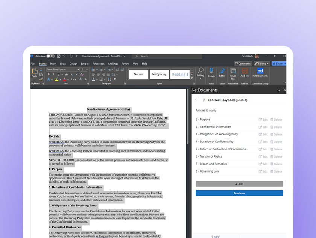This screenshot has width=316, height=238.
Task: Open the File menu
Action: click(33, 64)
